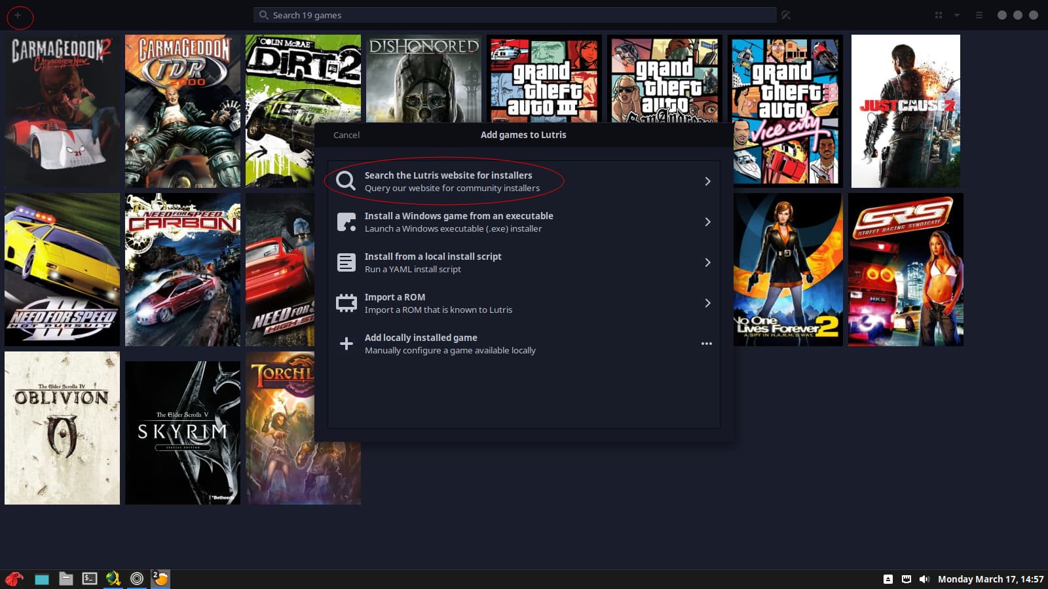Open the Lutris hamburger menu
Image resolution: width=1048 pixels, height=589 pixels.
pos(979,15)
